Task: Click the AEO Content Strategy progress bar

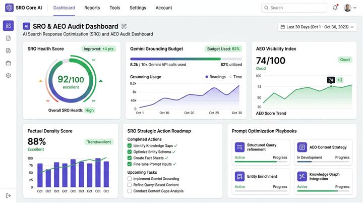Action: tap(323, 162)
